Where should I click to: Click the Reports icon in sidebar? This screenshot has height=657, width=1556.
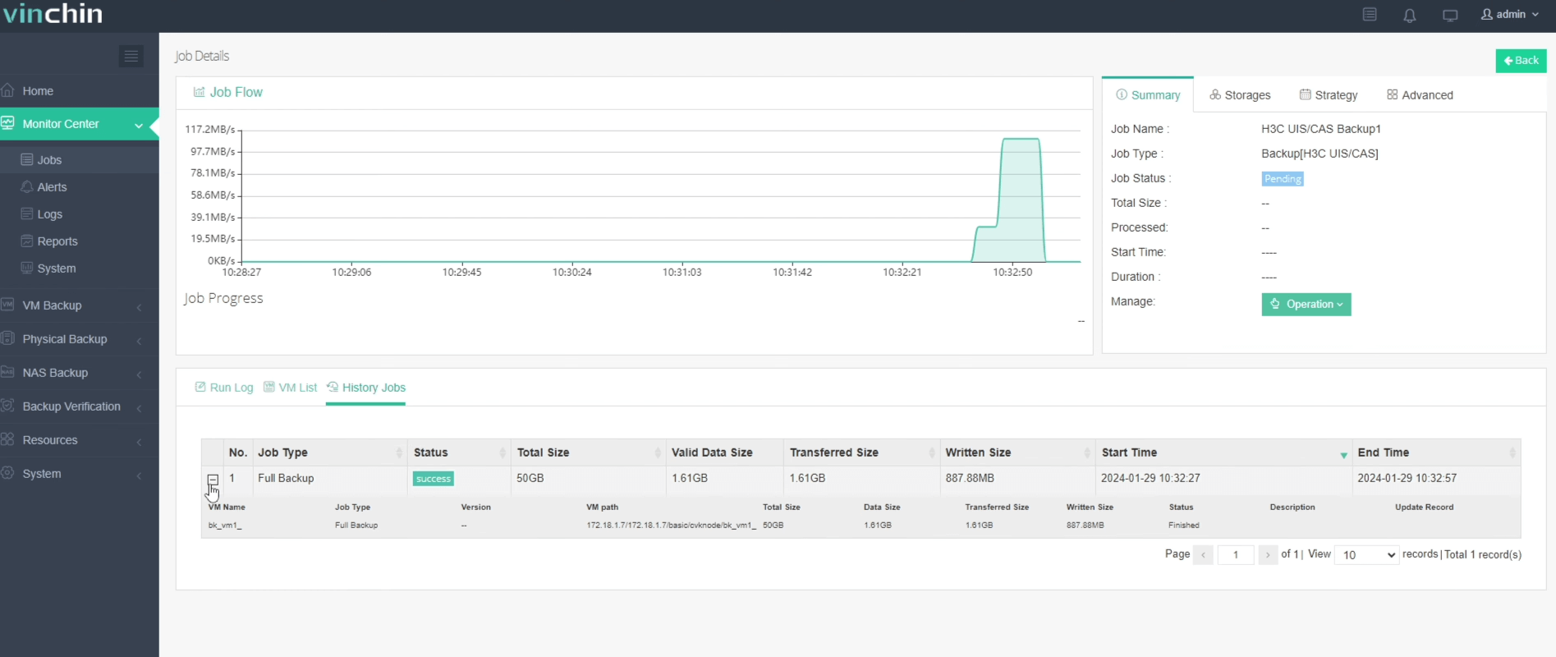coord(27,241)
